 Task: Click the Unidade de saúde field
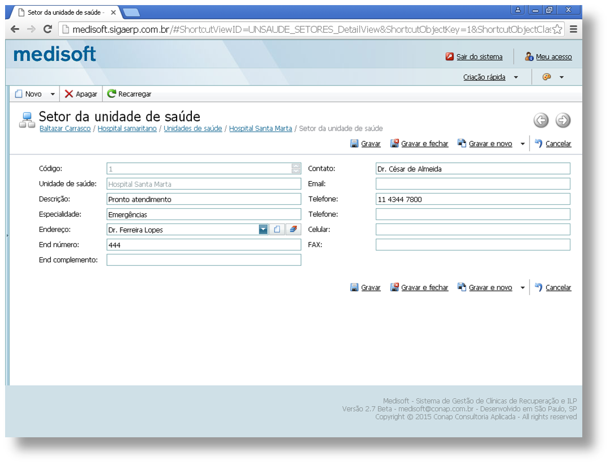pos(204,184)
